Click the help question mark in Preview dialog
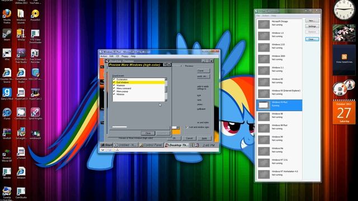Image resolution: width=358 pixels, height=201 pixels. [x=165, y=65]
